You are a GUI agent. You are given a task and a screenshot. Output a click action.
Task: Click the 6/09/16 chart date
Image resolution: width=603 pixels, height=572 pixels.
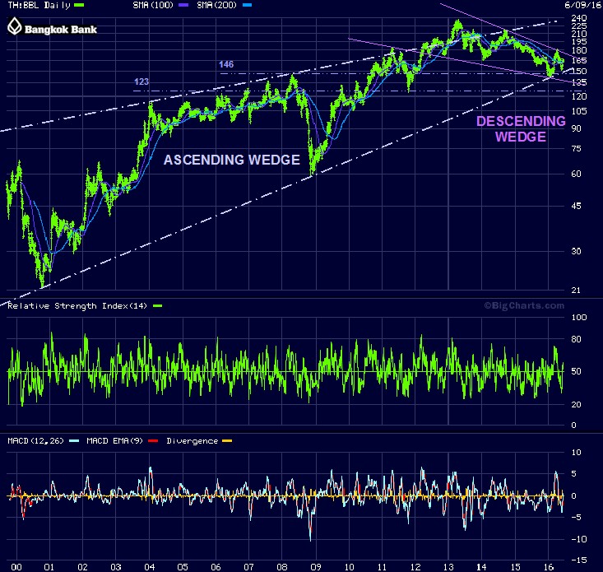tap(582, 5)
